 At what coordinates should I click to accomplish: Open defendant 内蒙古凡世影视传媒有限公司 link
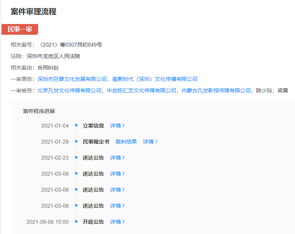click(216, 90)
